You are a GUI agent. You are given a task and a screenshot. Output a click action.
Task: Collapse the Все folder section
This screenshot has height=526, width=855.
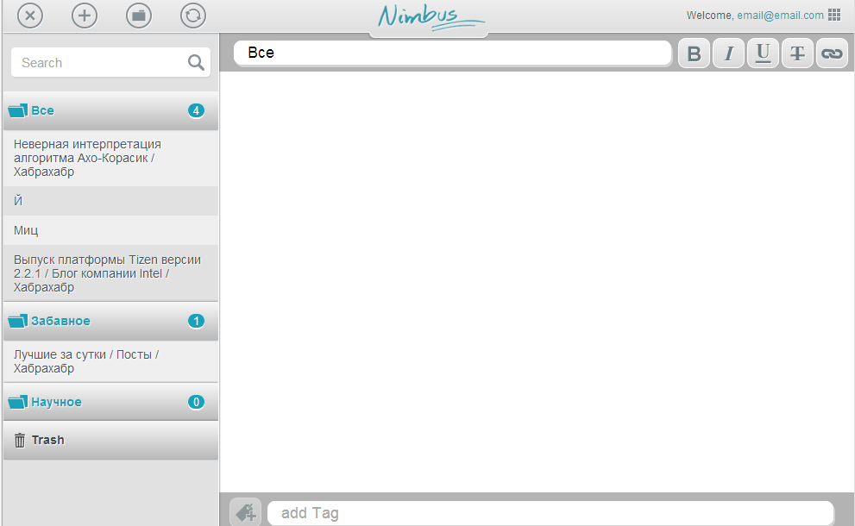(x=110, y=110)
